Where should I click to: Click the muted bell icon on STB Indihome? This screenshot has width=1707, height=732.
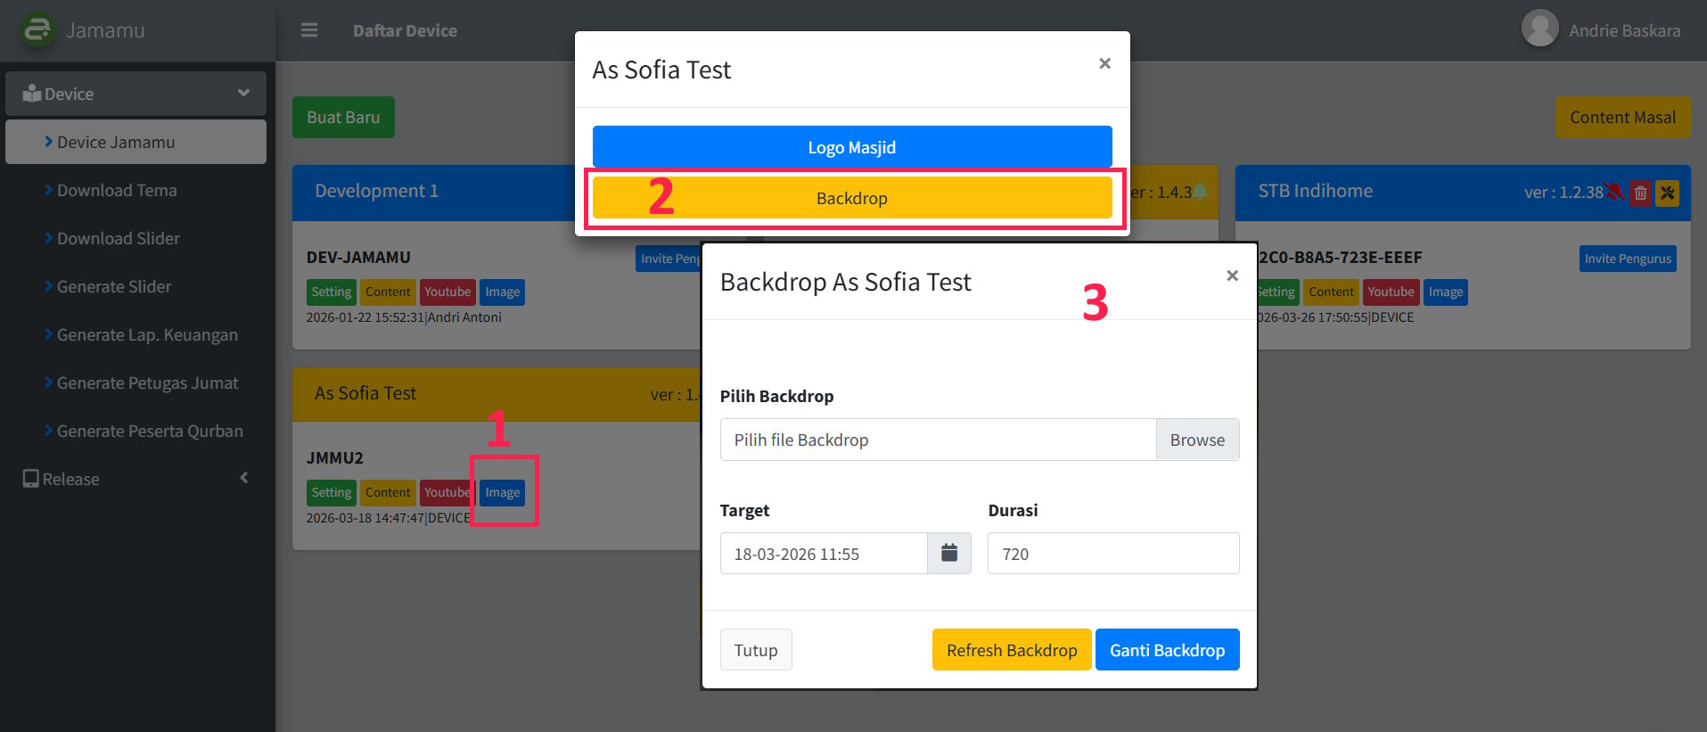click(x=1614, y=192)
